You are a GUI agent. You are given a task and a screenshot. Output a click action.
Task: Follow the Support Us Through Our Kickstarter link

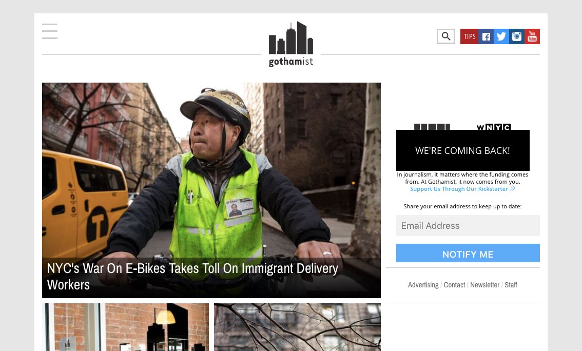pyautogui.click(x=459, y=189)
